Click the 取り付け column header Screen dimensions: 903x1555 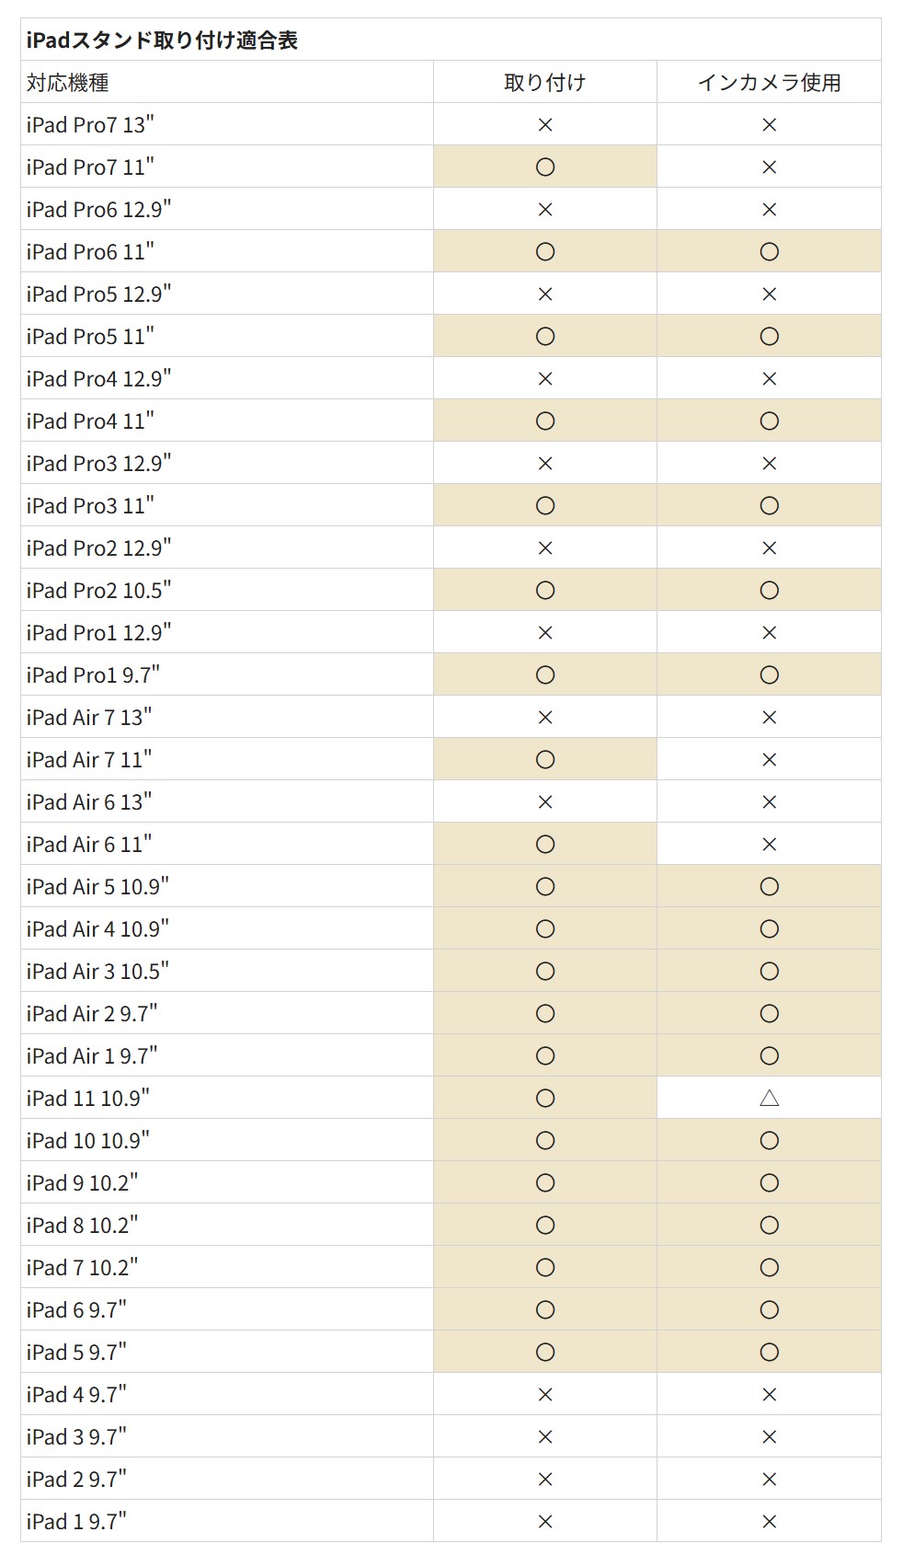(545, 82)
